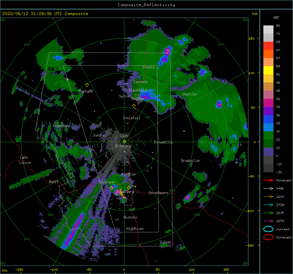Click the Banff label
This screenshot has width=293, height=274.
pyautogui.click(x=54, y=181)
